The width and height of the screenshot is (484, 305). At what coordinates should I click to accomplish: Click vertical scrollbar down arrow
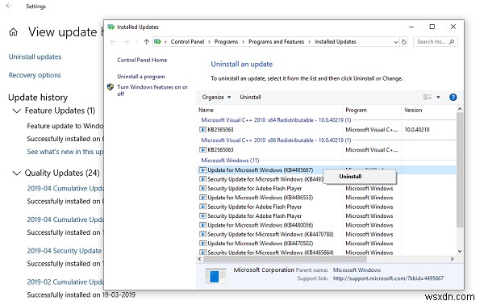coord(460,252)
